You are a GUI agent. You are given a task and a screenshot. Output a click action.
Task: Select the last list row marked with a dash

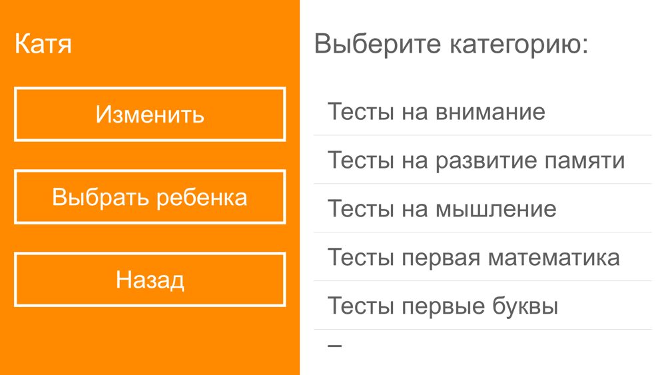pyautogui.click(x=335, y=346)
